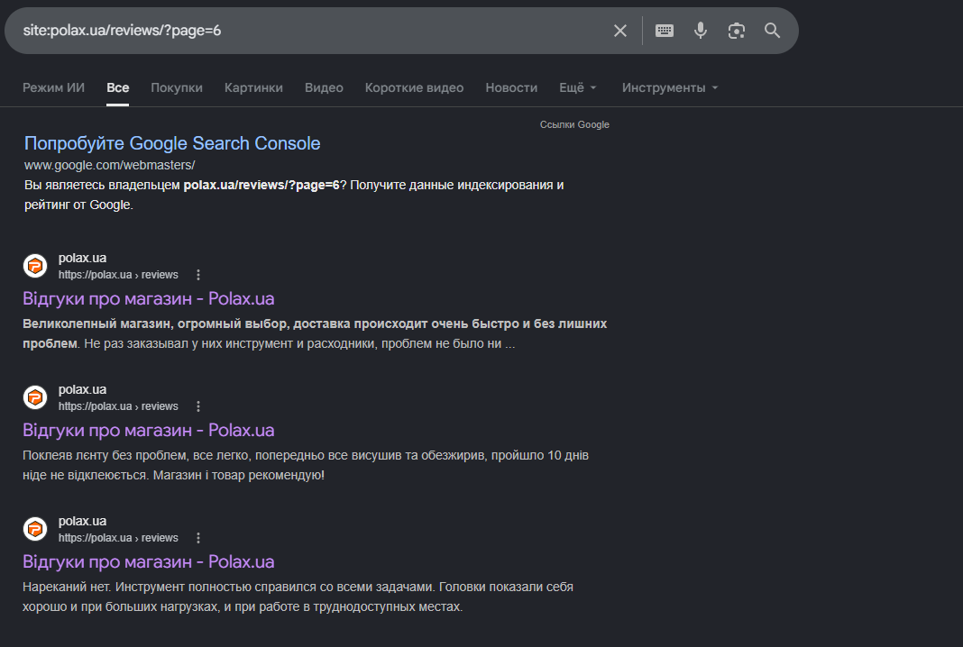Viewport: 963px width, 647px height.
Task: Switch to the Покупки tab
Action: pos(177,87)
